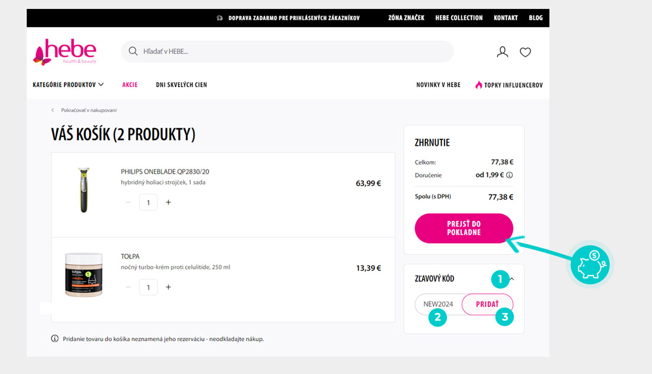Collapse the Zľavový kód section
Screen dimensions: 652x374
[x=512, y=279]
